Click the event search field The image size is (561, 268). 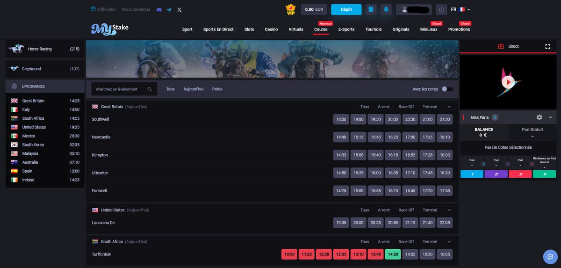(x=119, y=89)
